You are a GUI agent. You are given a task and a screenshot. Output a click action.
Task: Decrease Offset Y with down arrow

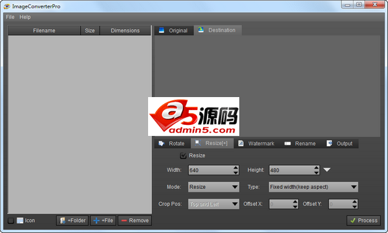click(354, 206)
